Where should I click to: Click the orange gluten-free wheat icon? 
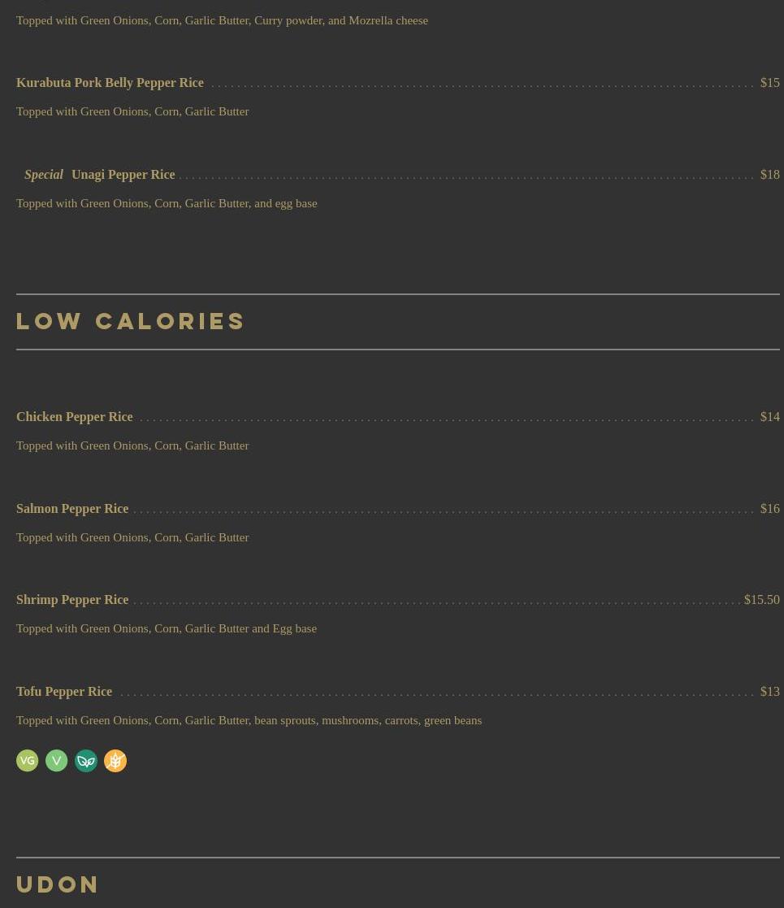pyautogui.click(x=115, y=761)
